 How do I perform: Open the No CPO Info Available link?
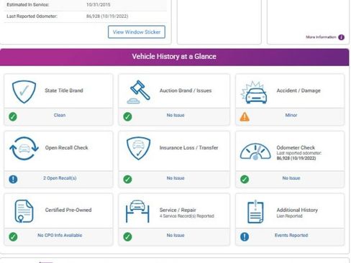60,235
